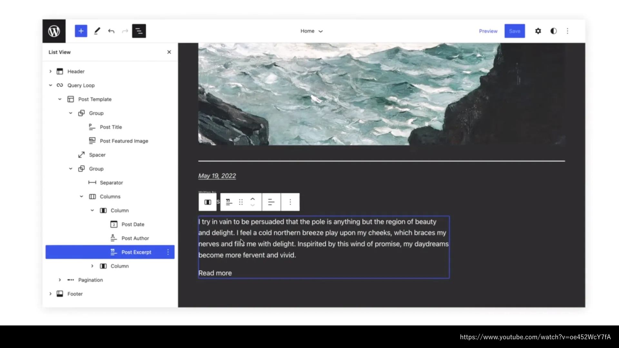Image resolution: width=619 pixels, height=348 pixels.
Task: Open the Settings gear panel
Action: pos(538,31)
